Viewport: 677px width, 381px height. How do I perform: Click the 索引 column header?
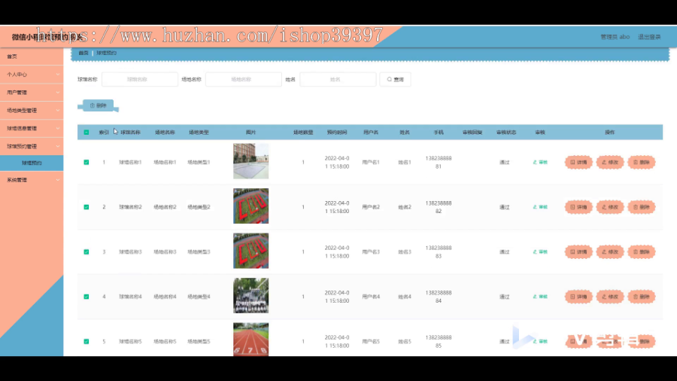click(x=104, y=133)
